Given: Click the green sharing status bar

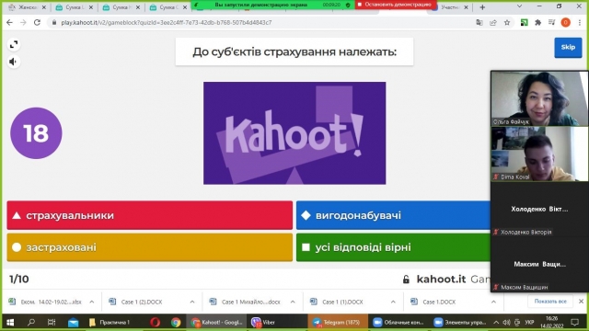Looking at the screenshot, I should 273,5.
